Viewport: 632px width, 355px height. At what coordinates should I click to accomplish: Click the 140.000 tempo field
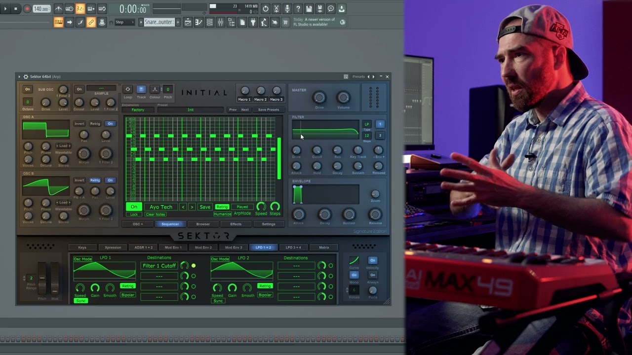tap(41, 9)
